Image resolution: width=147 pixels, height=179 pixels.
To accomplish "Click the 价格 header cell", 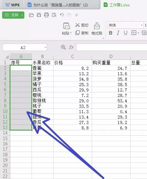I will tap(72, 63).
